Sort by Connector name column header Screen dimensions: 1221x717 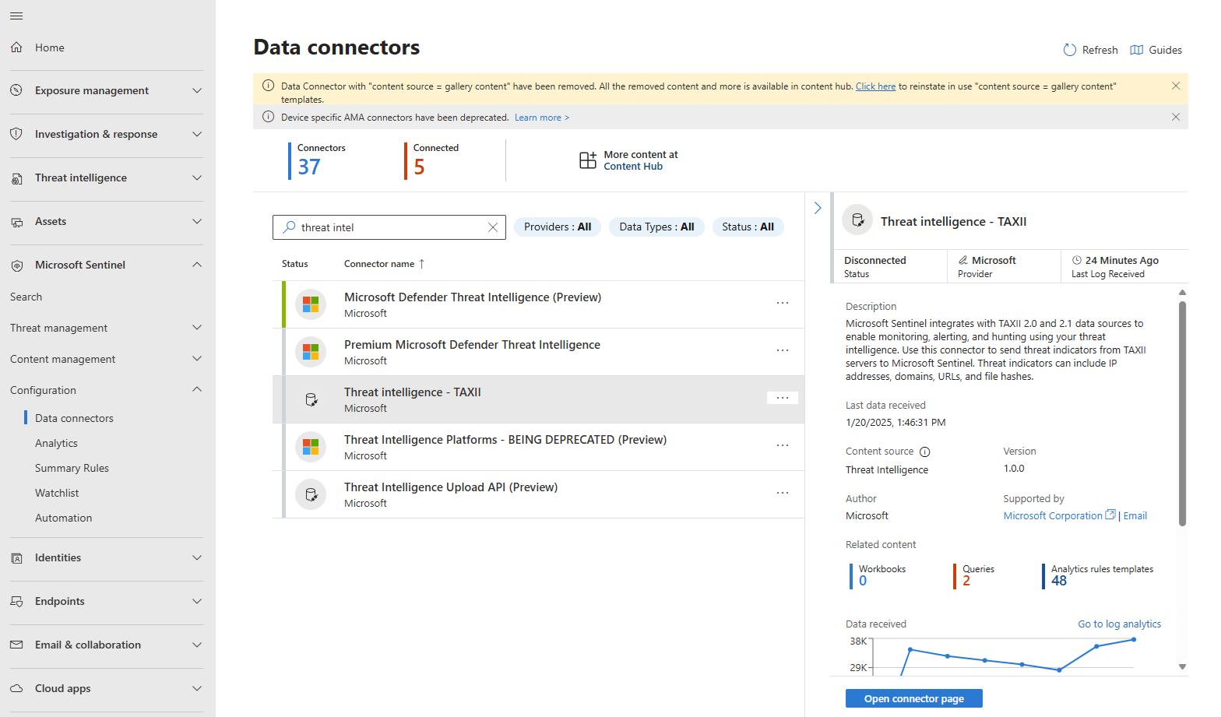[379, 264]
